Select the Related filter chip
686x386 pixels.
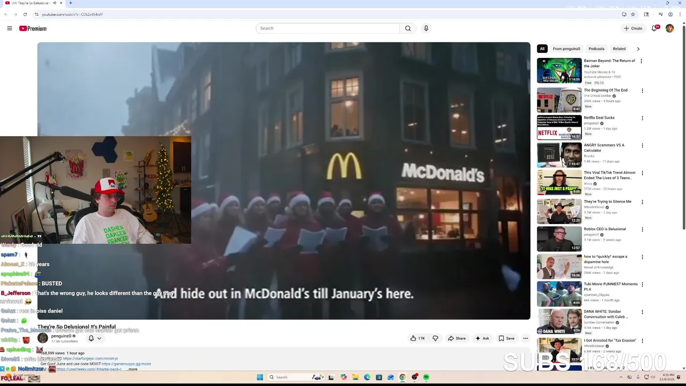pyautogui.click(x=619, y=49)
